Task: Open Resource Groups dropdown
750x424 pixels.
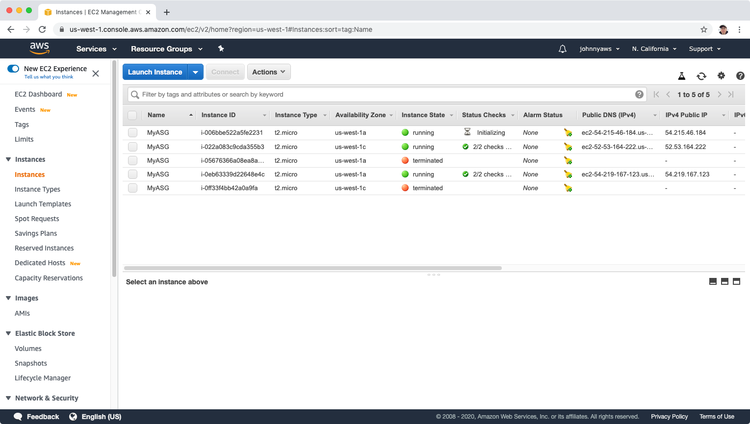Action: (x=167, y=49)
